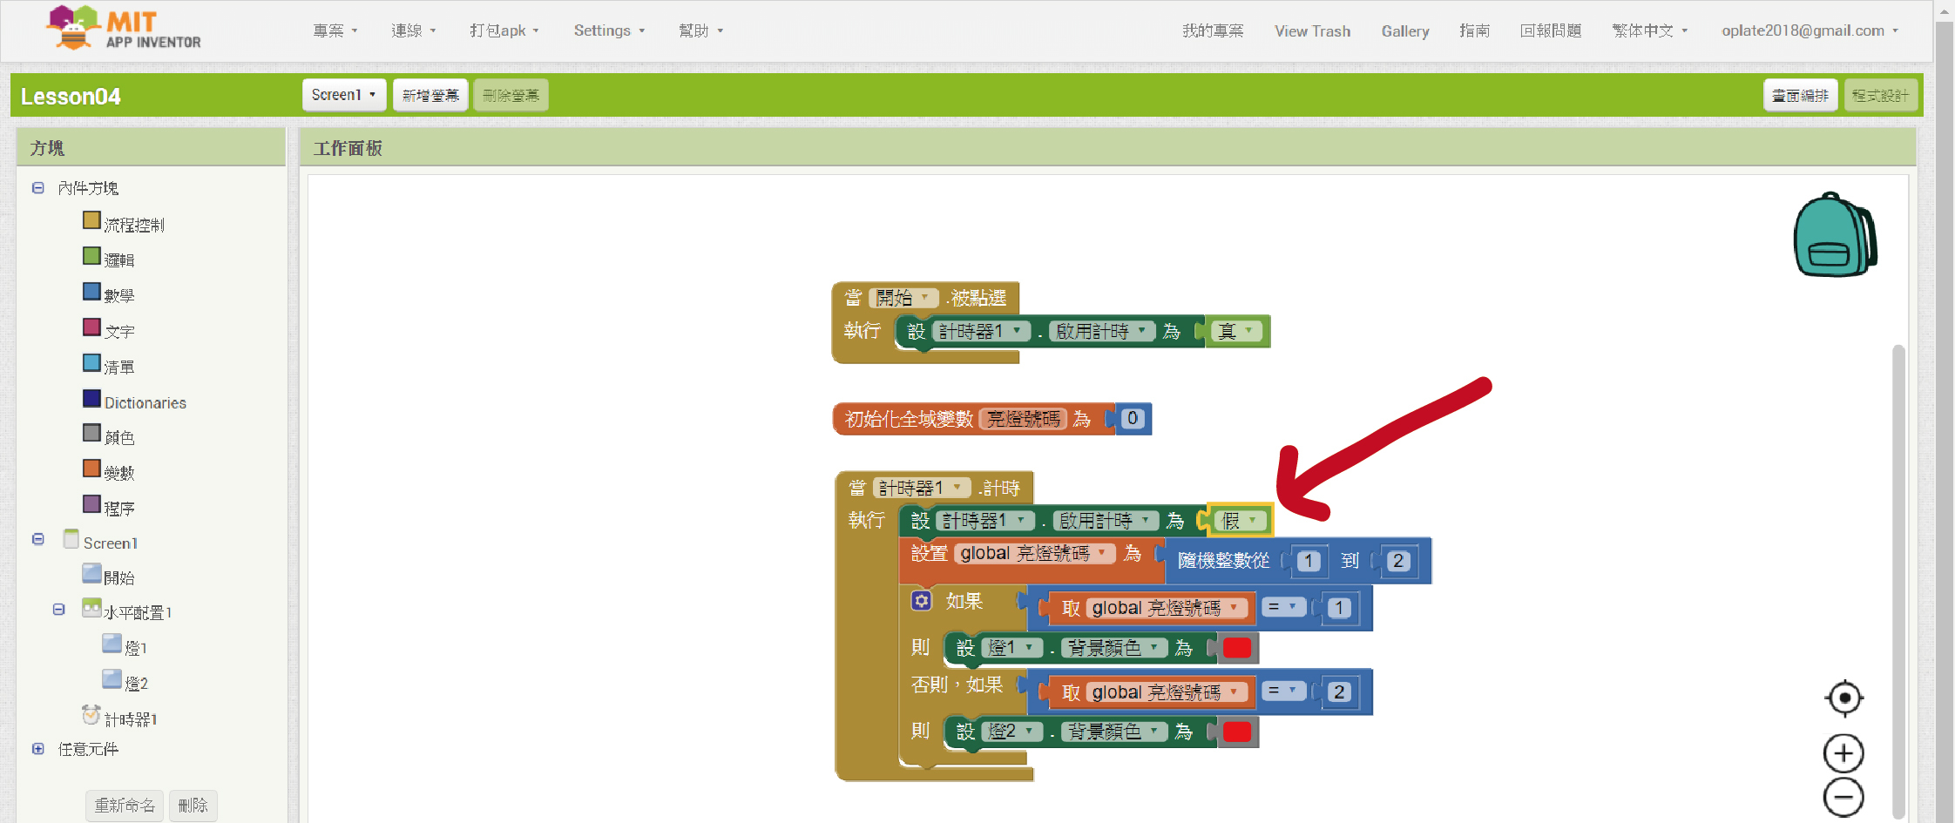Image resolution: width=1955 pixels, height=823 pixels.
Task: Click the gear mutator icon on 如果 block
Action: (921, 601)
